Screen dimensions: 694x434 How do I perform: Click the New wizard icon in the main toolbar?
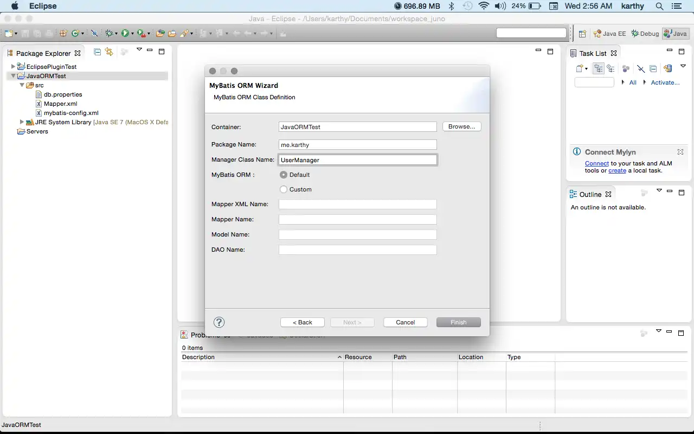(x=9, y=34)
